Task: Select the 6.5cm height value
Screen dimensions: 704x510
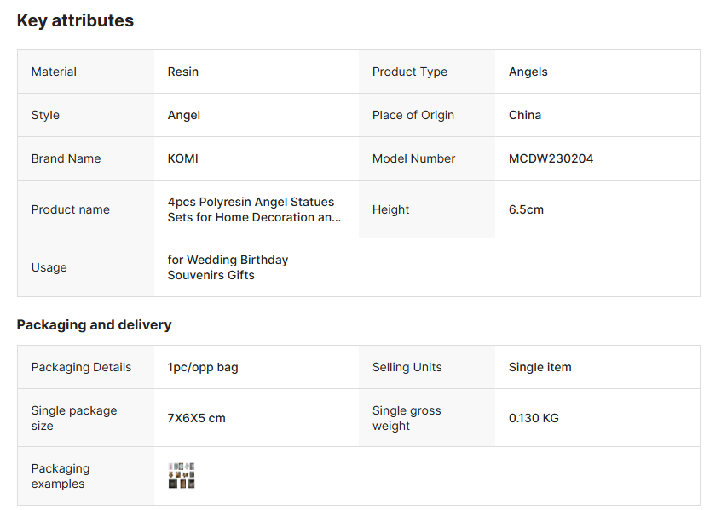Action: 526,209
